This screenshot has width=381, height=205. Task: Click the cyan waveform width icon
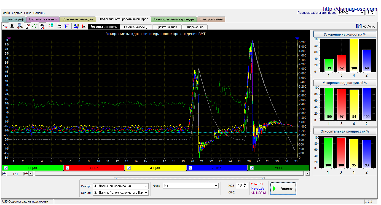[52, 26]
